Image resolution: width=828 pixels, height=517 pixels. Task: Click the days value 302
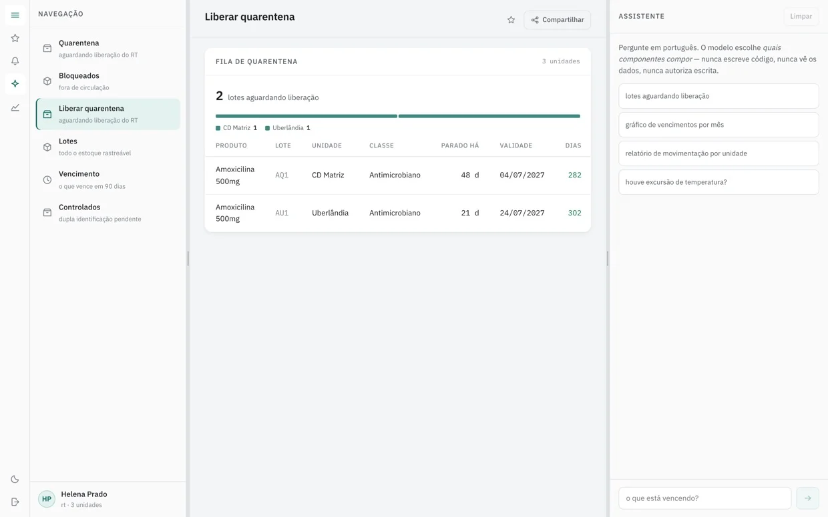pyautogui.click(x=574, y=213)
